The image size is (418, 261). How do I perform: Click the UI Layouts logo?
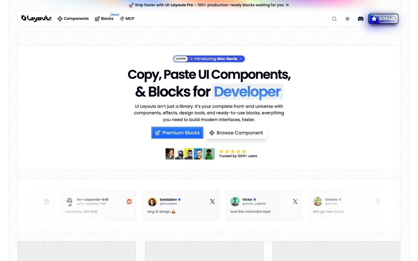coord(36,18)
